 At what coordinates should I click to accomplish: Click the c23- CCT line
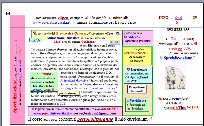pos(131,81)
